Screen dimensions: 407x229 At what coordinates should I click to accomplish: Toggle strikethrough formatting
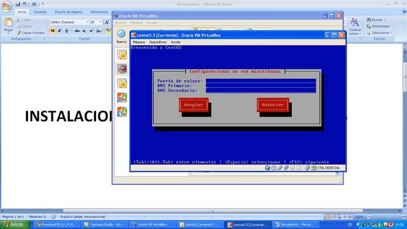pos(77,31)
